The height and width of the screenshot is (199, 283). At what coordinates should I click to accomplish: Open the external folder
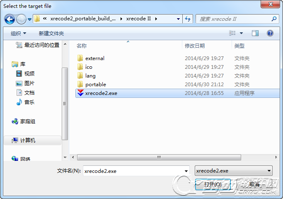coord(95,58)
